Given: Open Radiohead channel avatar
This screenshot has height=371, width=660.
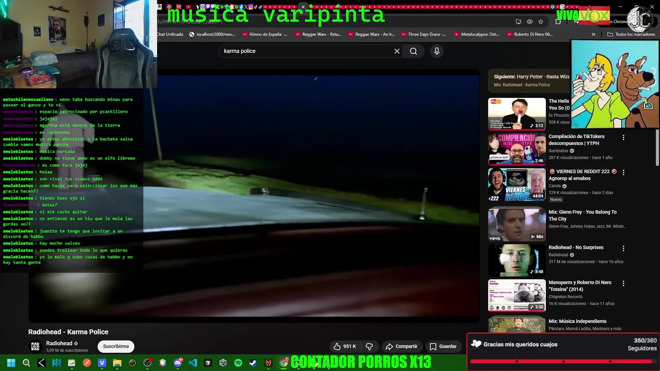Looking at the screenshot, I should pyautogui.click(x=35, y=346).
